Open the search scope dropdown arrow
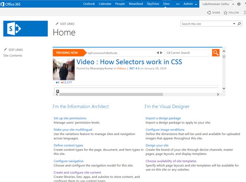 [234, 24]
